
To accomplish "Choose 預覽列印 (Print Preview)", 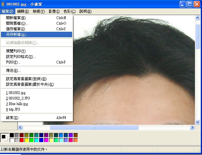I will (16, 51).
